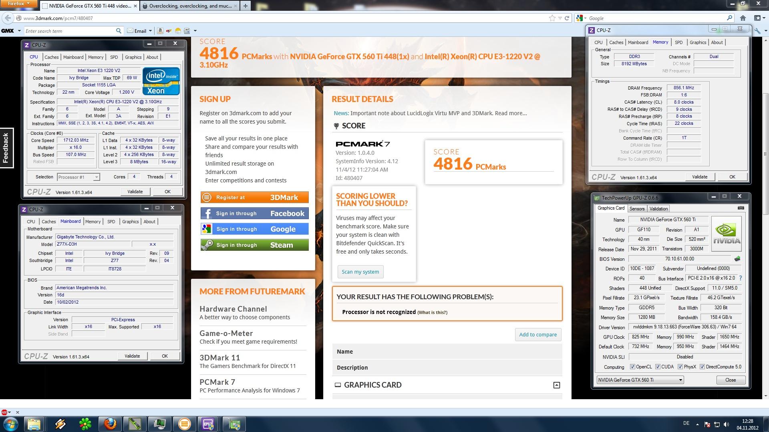Image resolution: width=769 pixels, height=432 pixels.
Task: Open weather icon in GMX toolbar
Action: 178,31
